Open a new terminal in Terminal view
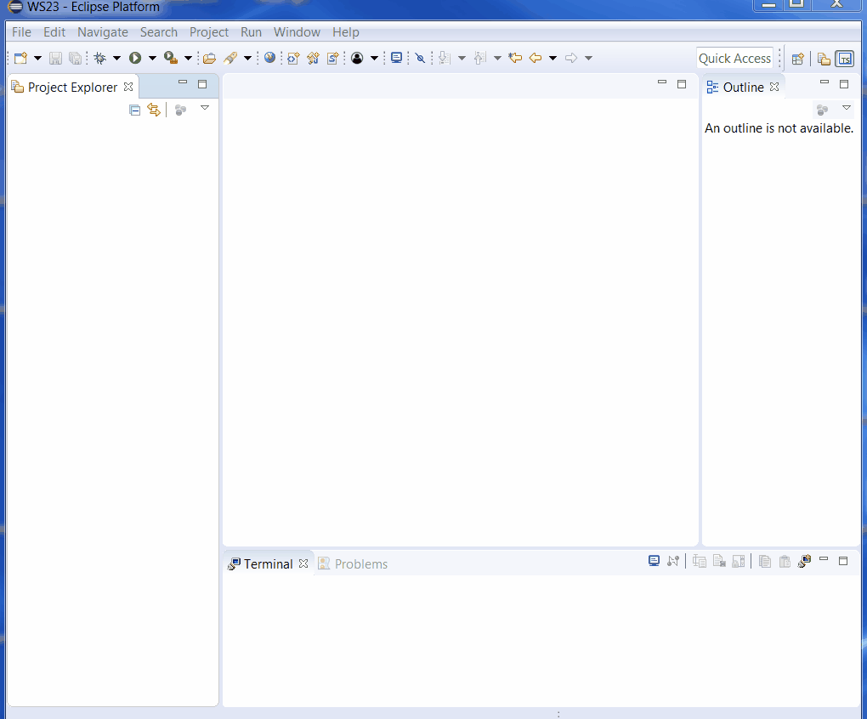 click(654, 561)
